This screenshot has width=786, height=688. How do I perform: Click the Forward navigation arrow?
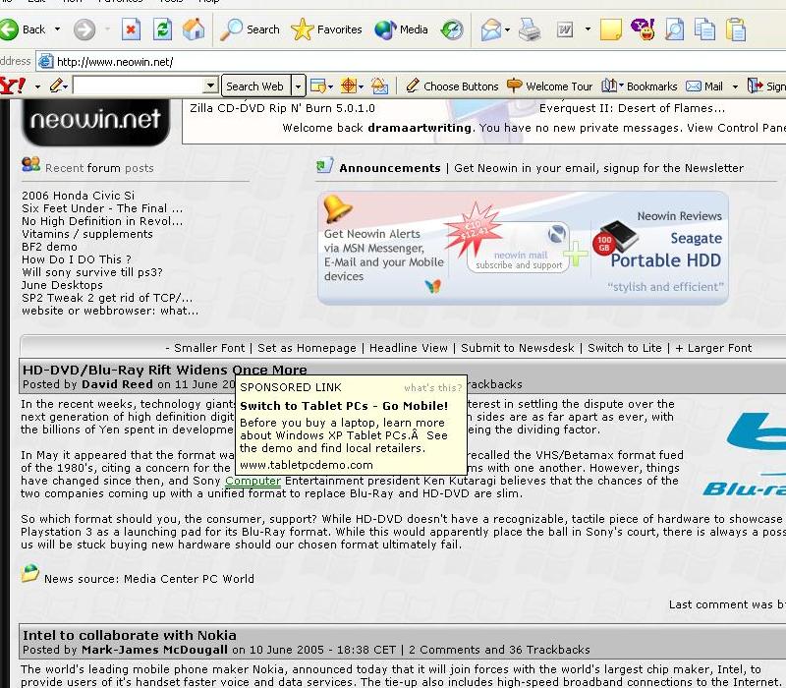[84, 29]
